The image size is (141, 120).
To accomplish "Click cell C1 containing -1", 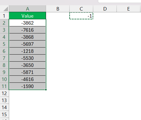I will click(81, 16).
